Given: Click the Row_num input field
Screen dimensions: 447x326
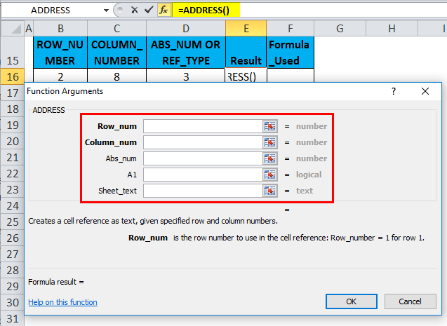Looking at the screenshot, I should 203,126.
